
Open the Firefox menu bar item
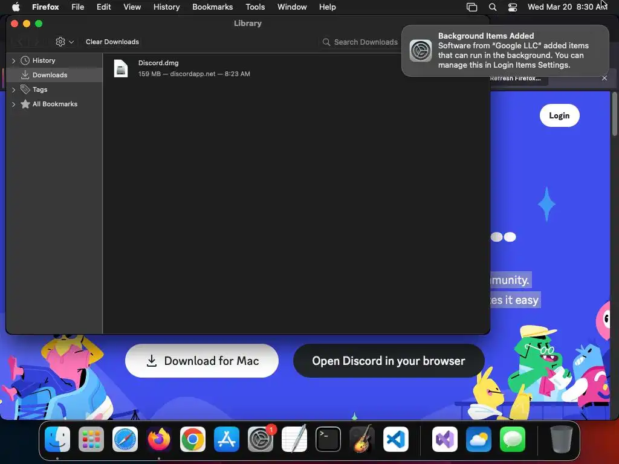(x=45, y=7)
